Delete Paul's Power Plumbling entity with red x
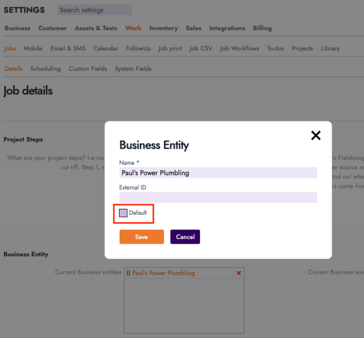 tap(239, 273)
